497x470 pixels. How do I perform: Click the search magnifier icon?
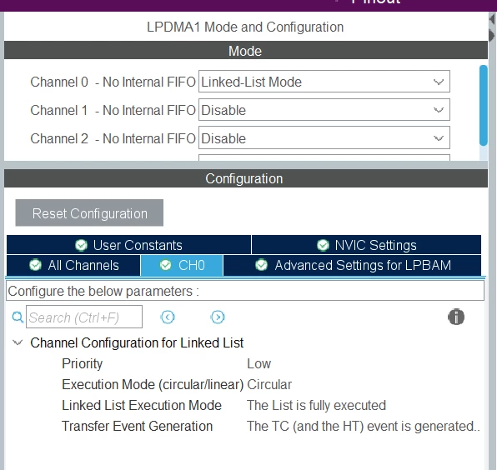click(18, 317)
